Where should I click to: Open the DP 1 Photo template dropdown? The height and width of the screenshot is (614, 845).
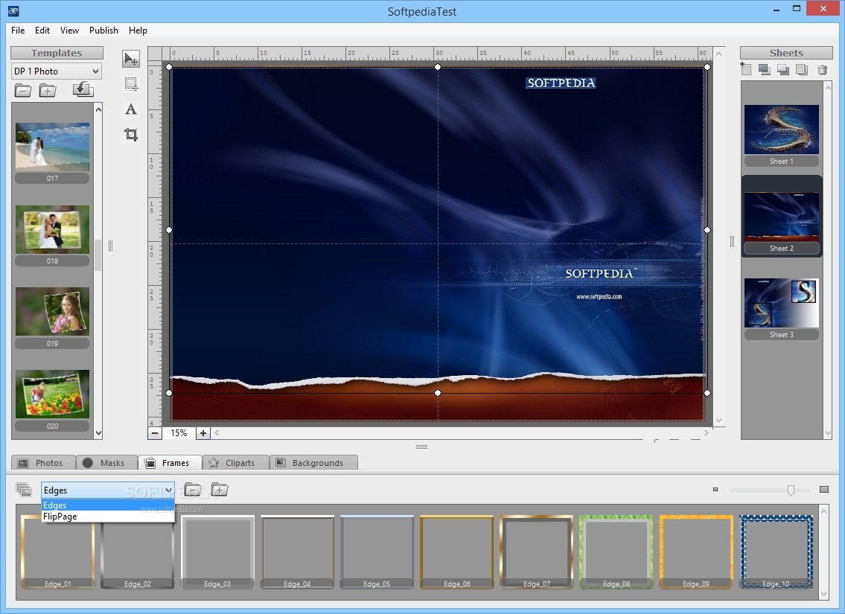[x=56, y=71]
